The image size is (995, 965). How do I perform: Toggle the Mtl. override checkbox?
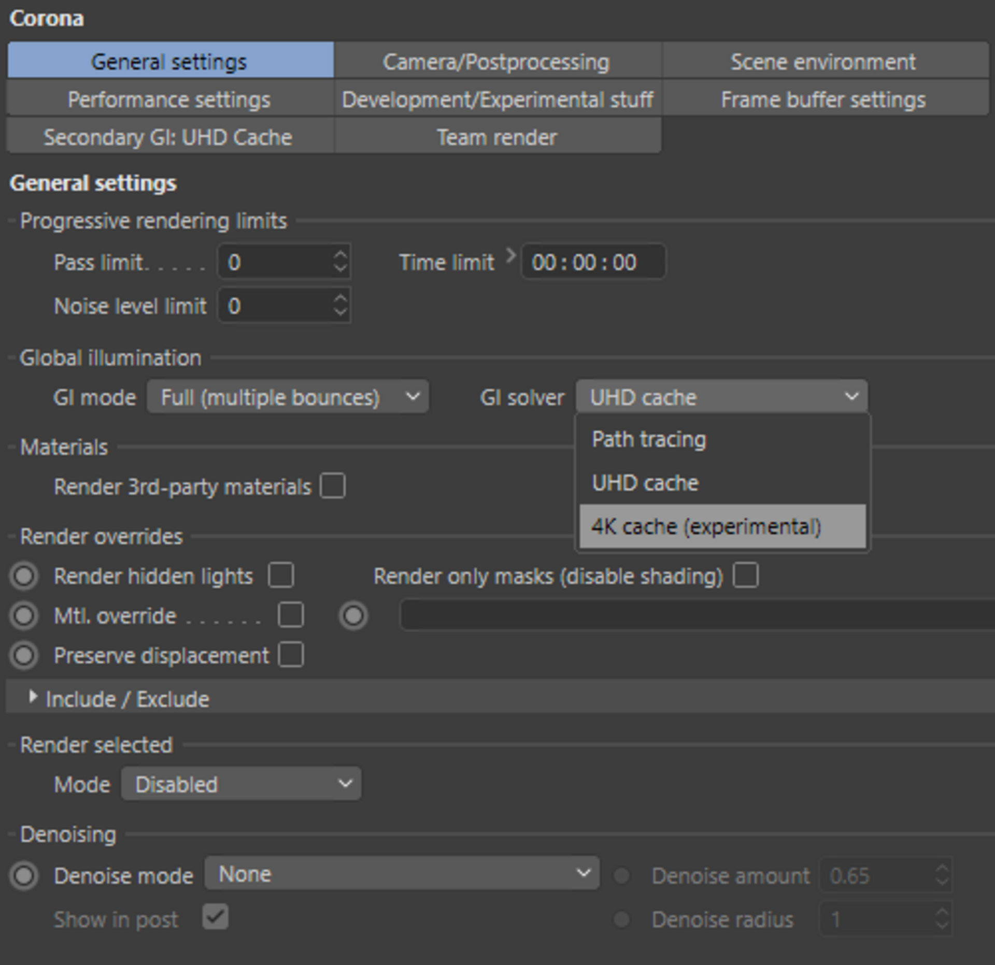(x=291, y=615)
